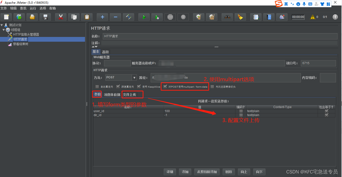This screenshot has width=342, height=177.
Task: Start the test with green play icon
Action: click(x=144, y=17)
